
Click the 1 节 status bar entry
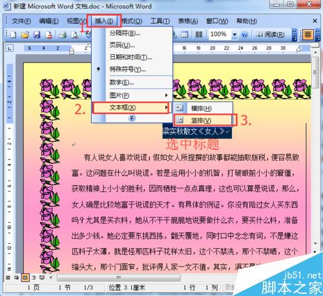pyautogui.click(x=65, y=288)
